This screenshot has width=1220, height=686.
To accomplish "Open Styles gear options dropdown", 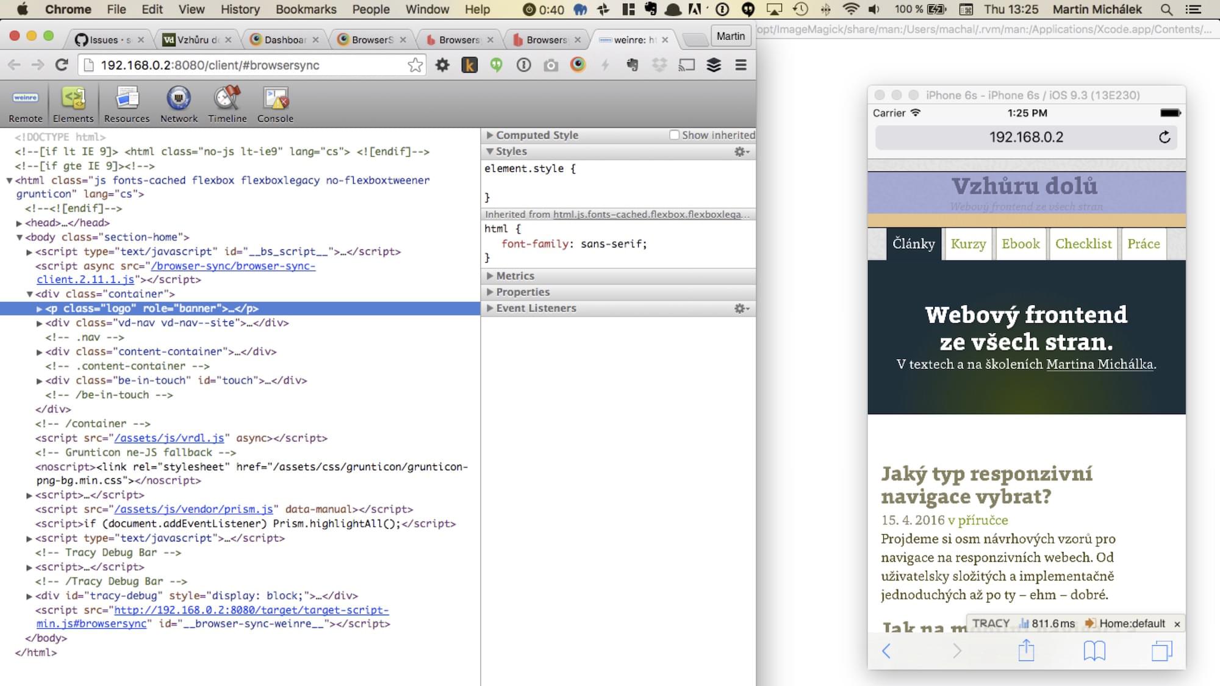I will coord(741,152).
